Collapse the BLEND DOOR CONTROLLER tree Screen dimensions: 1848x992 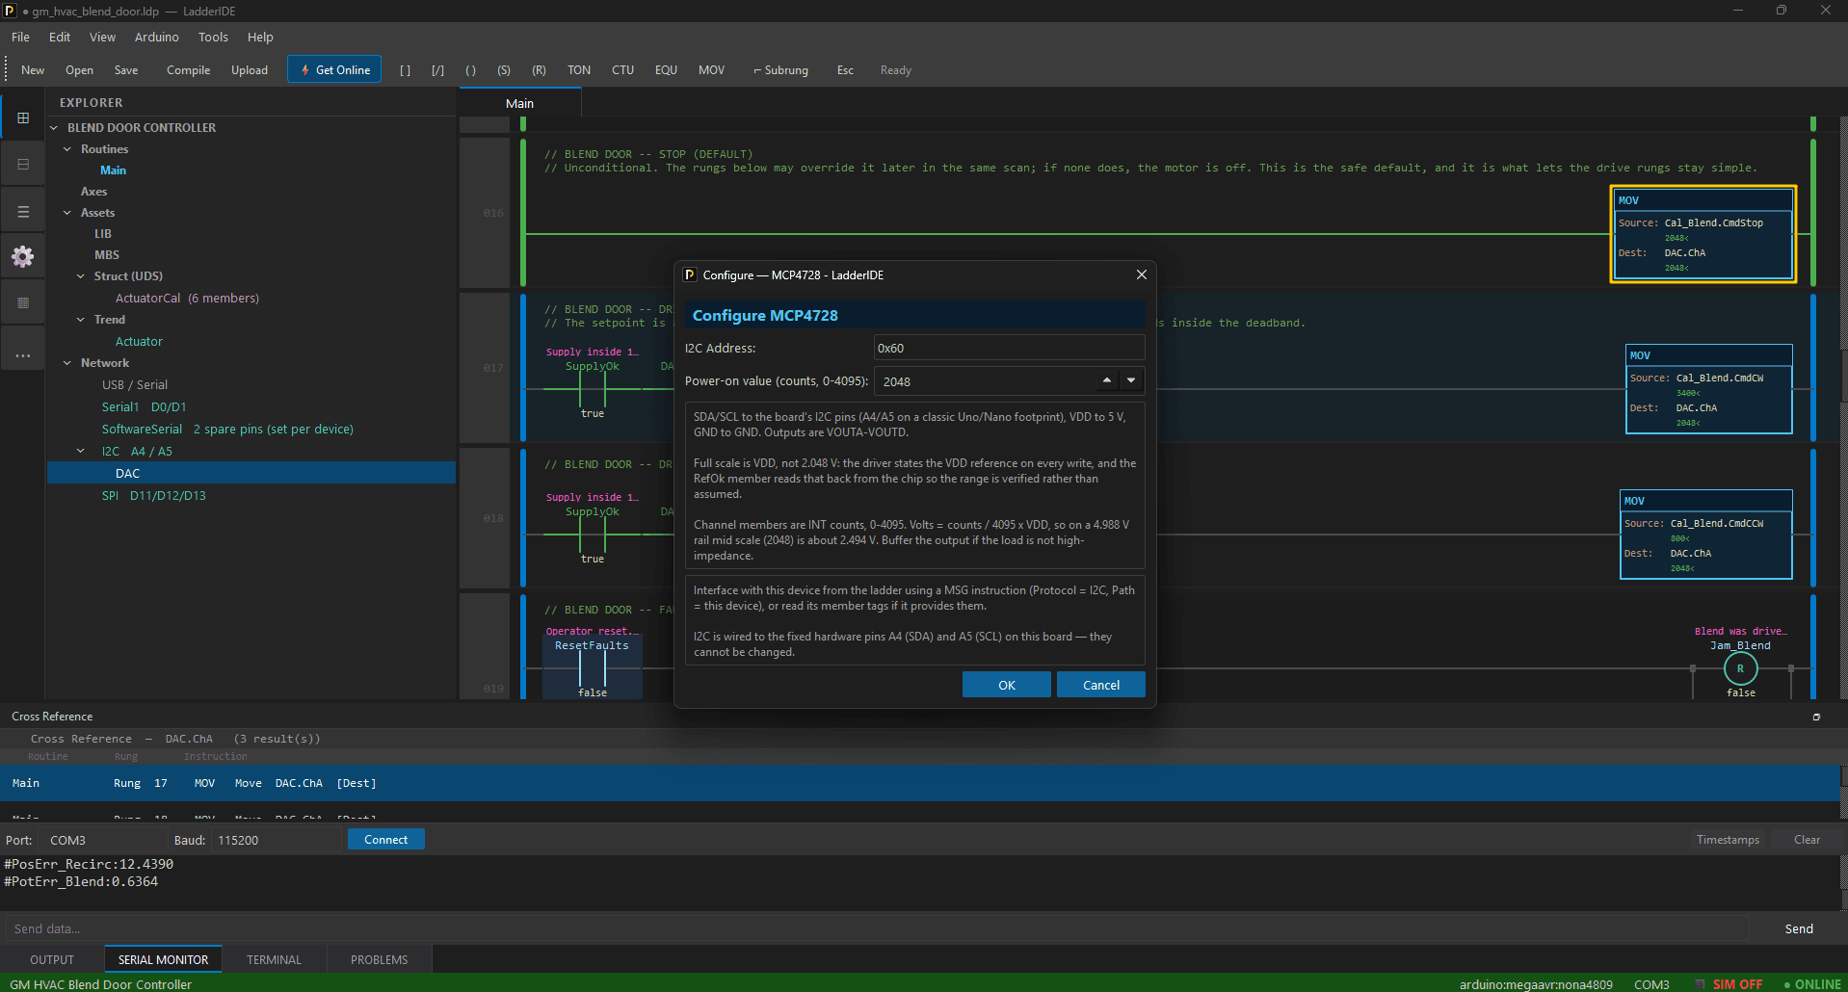[x=54, y=127]
